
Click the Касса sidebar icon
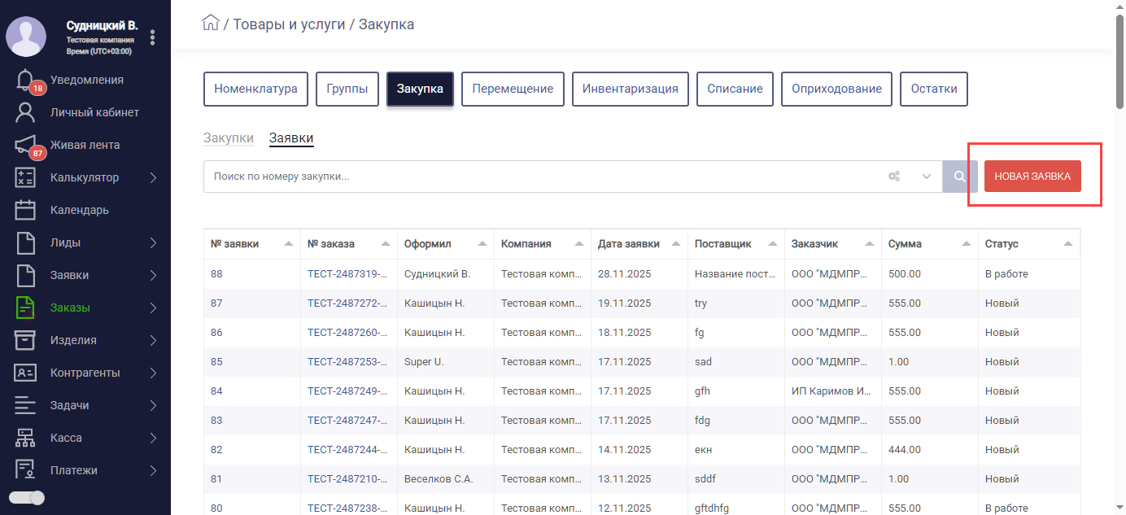25,438
